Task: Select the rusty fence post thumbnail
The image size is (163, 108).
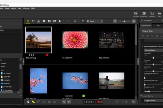Action: tap(112, 81)
